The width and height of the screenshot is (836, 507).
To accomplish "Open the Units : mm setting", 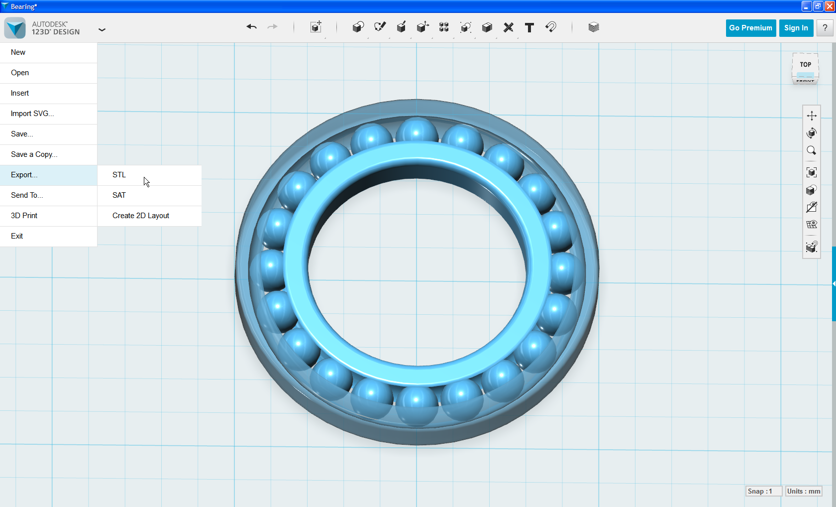I will tap(804, 491).
